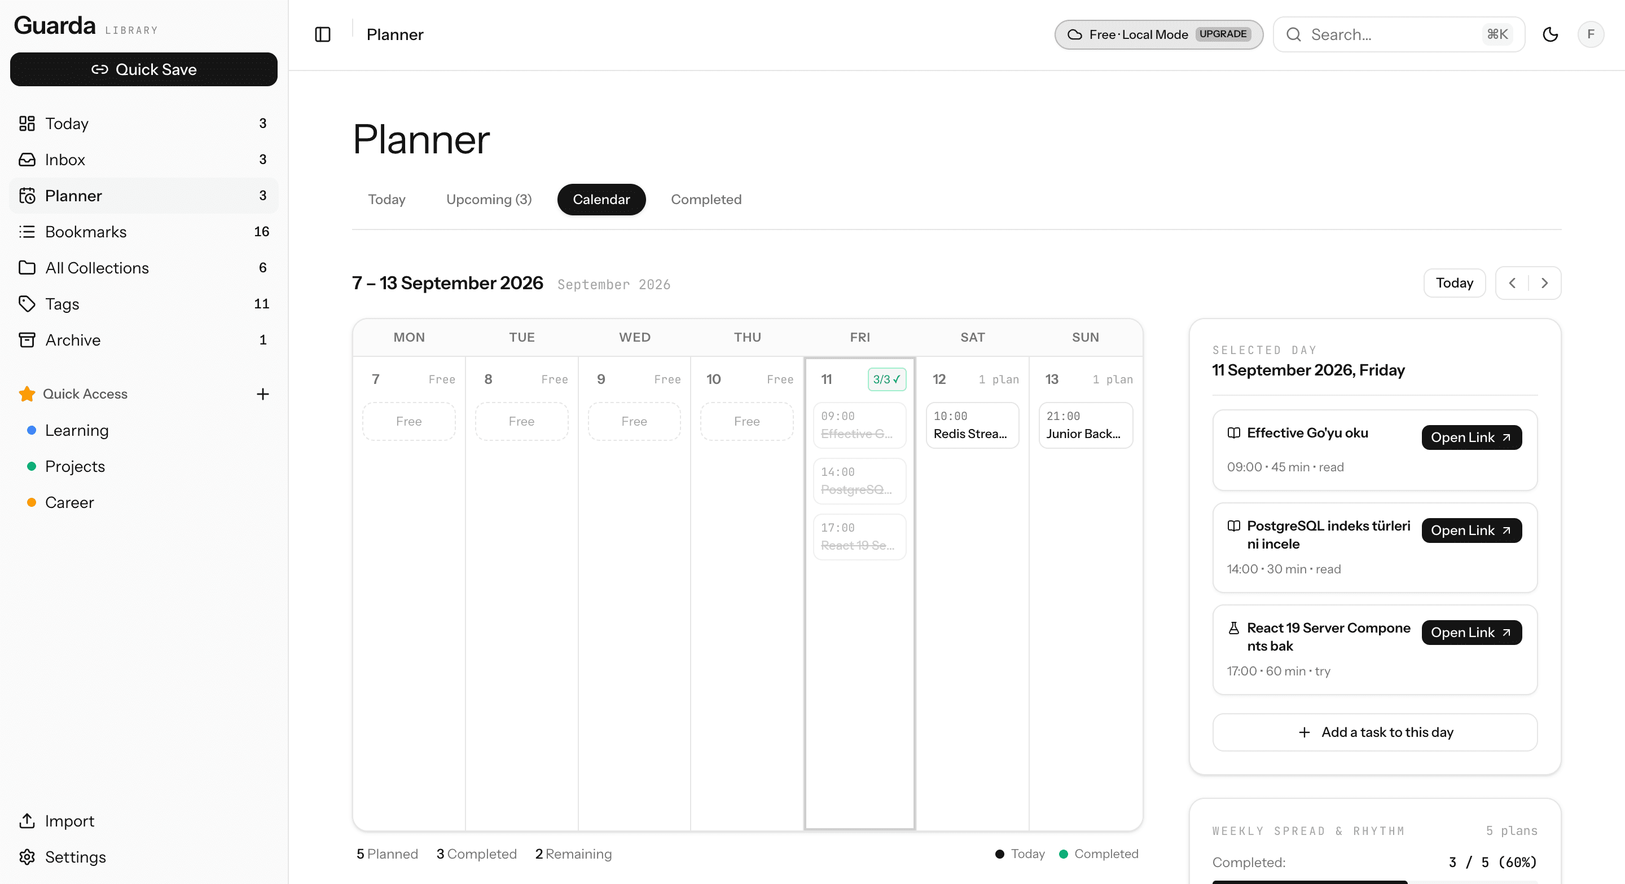This screenshot has height=884, width=1625.
Task: Open Link for PostgreSQL indeks türleri
Action: tap(1471, 531)
